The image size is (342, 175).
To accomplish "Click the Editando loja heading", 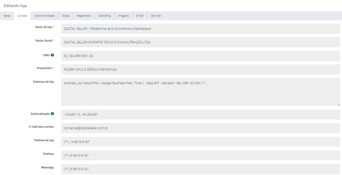I will 15,6.
